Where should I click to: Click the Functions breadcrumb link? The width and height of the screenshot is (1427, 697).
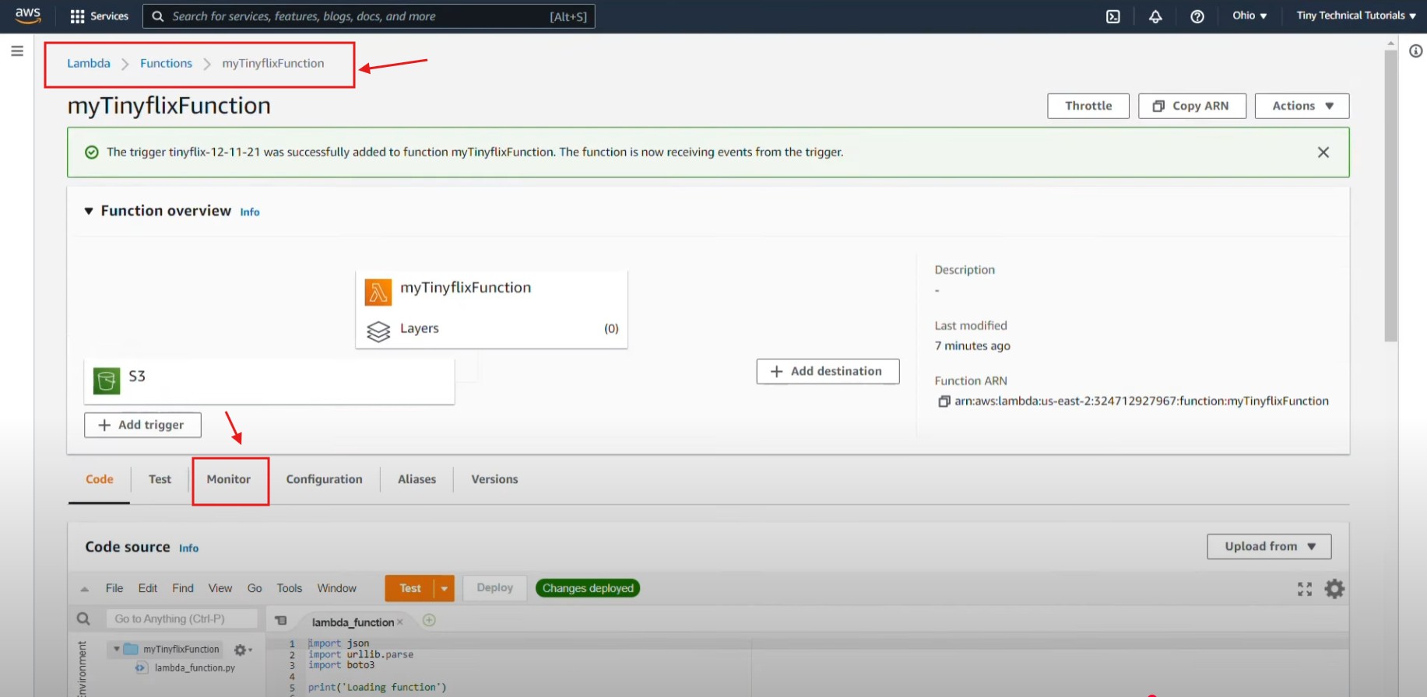166,63
